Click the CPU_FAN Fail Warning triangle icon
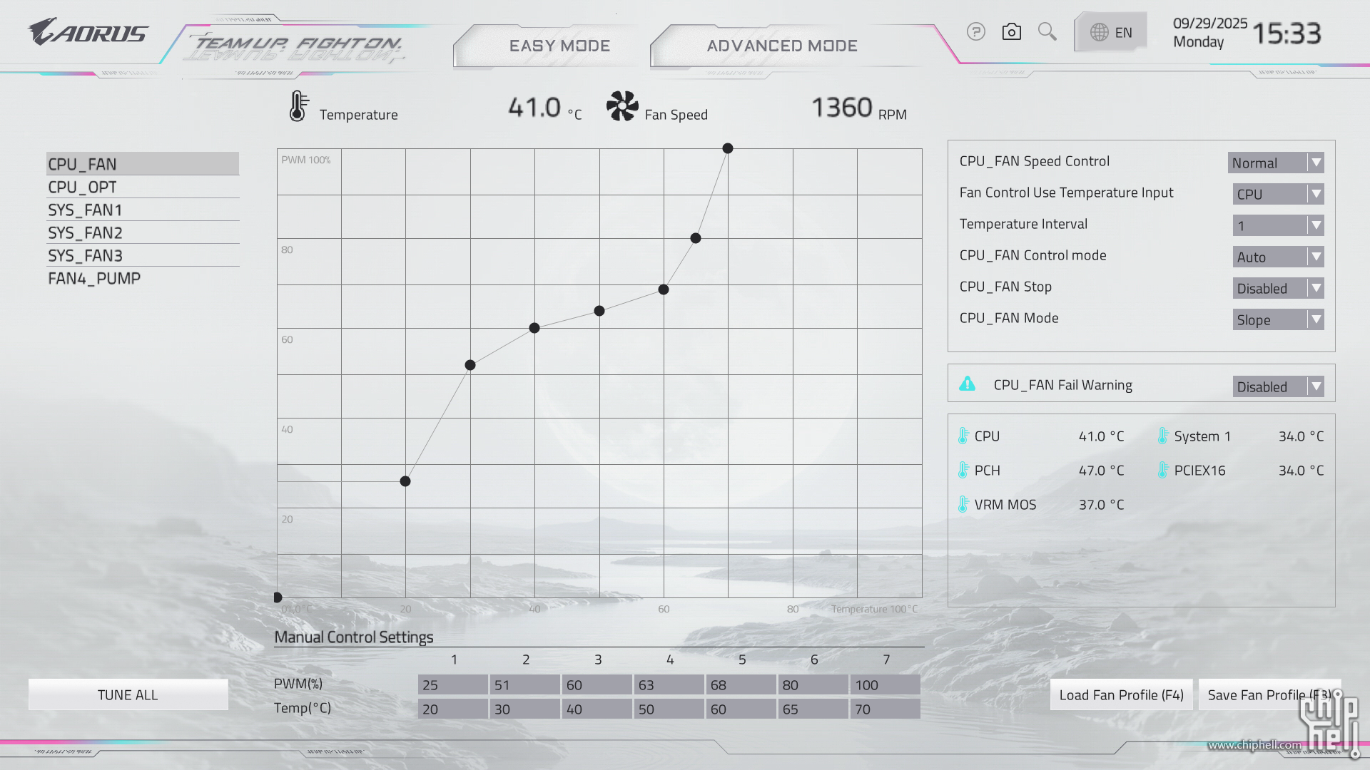 click(x=967, y=384)
